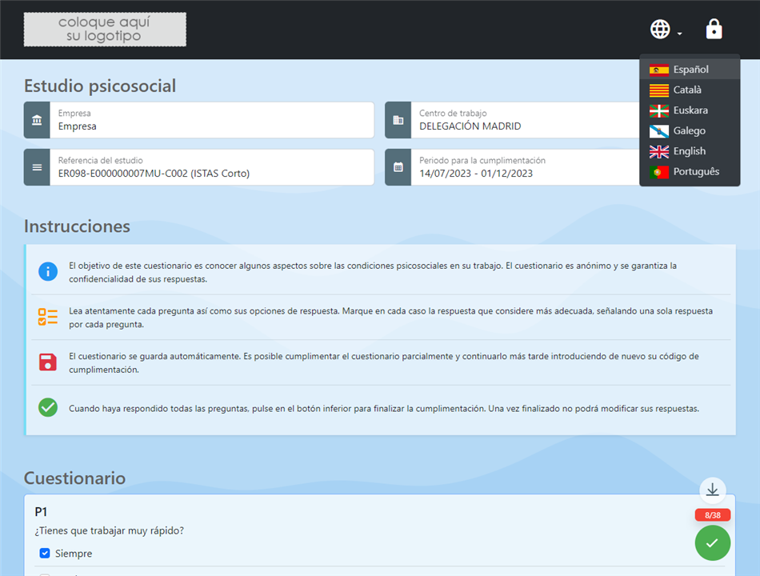Screen dimensions: 760x576
Task: Click the download arrow floating button
Action: pos(712,490)
